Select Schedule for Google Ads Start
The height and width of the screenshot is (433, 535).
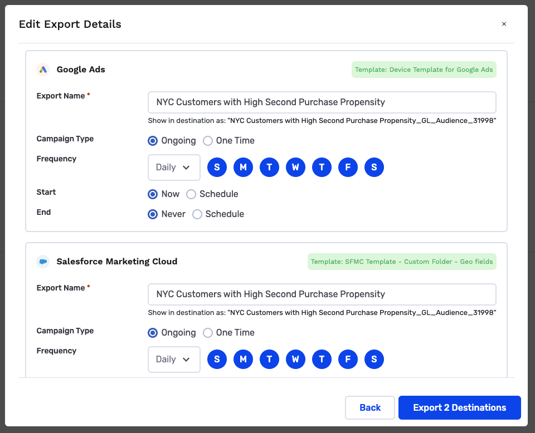pyautogui.click(x=191, y=194)
